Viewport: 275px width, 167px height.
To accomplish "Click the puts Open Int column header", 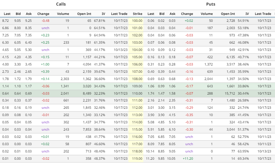I will 228,14.
